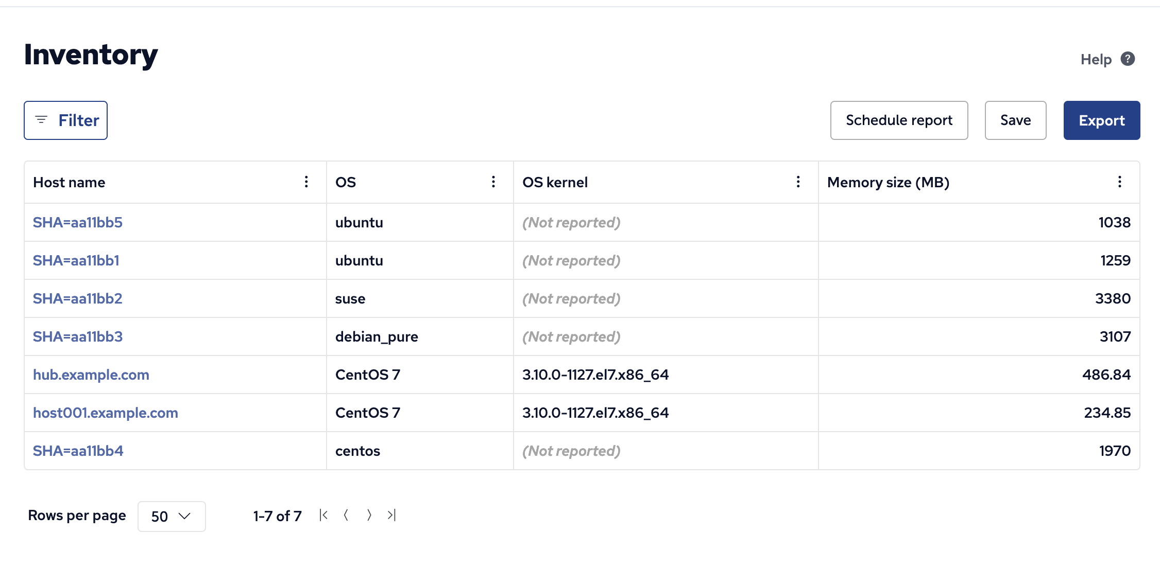Open the Schedule report dialog

tap(899, 120)
